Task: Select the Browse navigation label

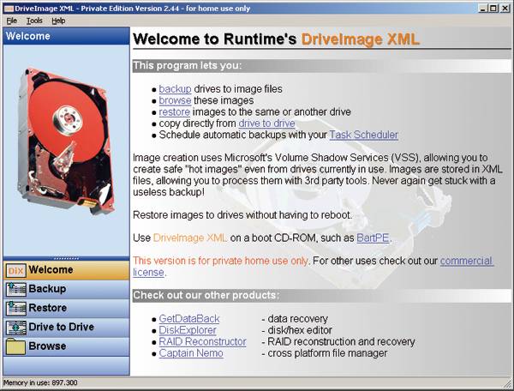Action: (47, 346)
